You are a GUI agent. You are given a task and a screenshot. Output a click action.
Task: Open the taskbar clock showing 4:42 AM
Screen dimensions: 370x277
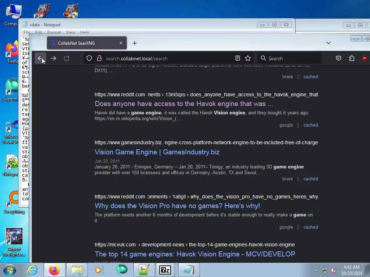coord(352,270)
